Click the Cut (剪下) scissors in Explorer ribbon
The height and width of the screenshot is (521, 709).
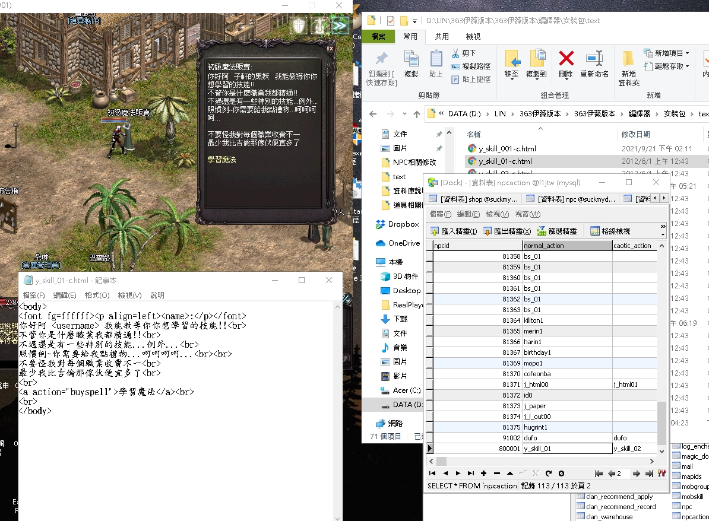(464, 53)
